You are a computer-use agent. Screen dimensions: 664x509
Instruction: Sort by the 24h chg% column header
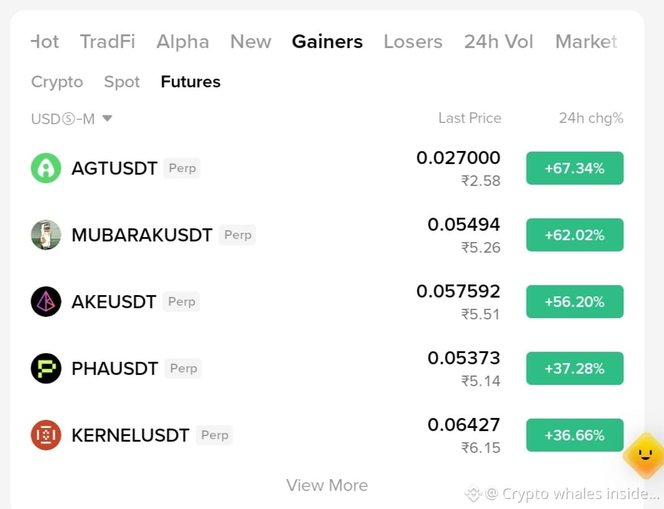coord(591,118)
